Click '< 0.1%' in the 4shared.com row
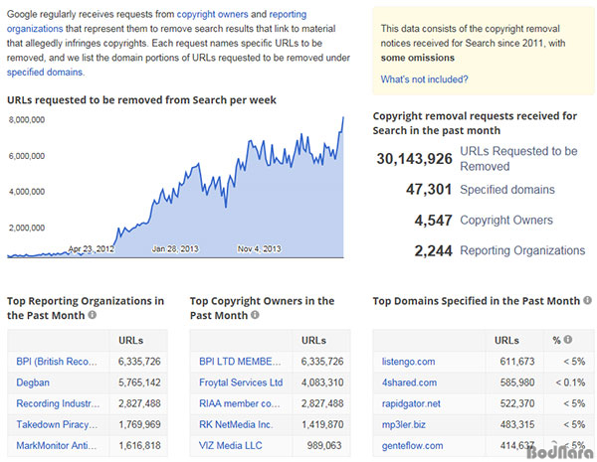This screenshot has height=462, width=597. [x=570, y=383]
